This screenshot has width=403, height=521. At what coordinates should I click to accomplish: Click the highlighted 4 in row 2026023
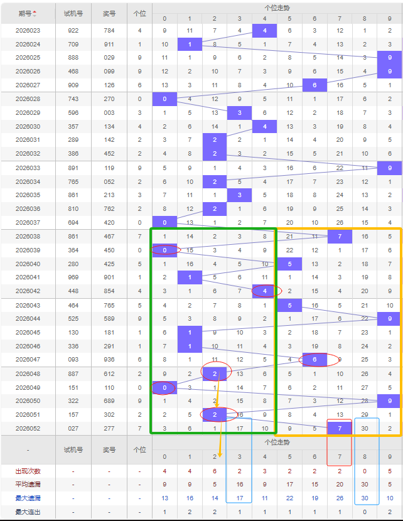click(264, 31)
